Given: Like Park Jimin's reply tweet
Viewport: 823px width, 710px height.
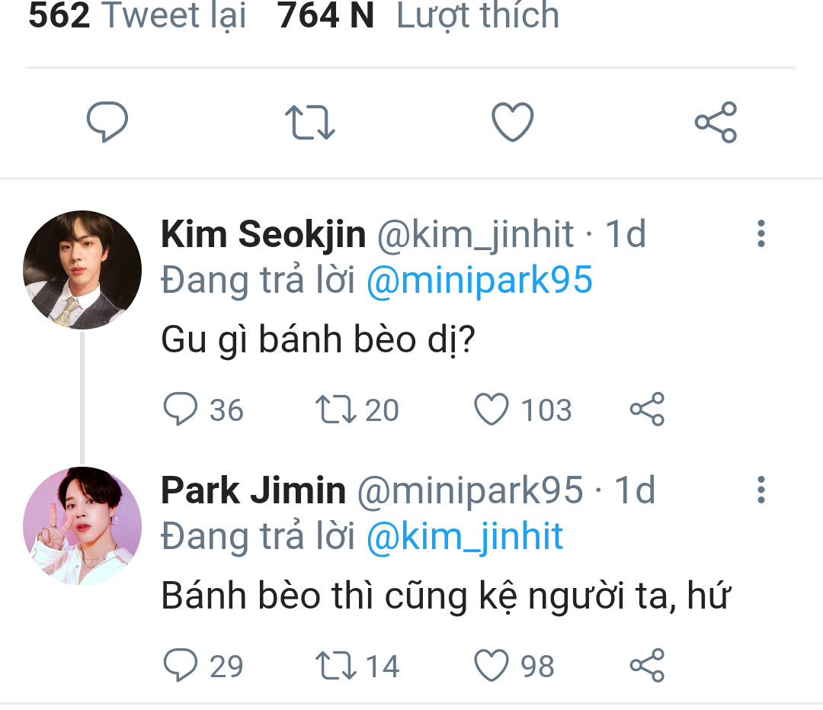Looking at the screenshot, I should coord(492,666).
